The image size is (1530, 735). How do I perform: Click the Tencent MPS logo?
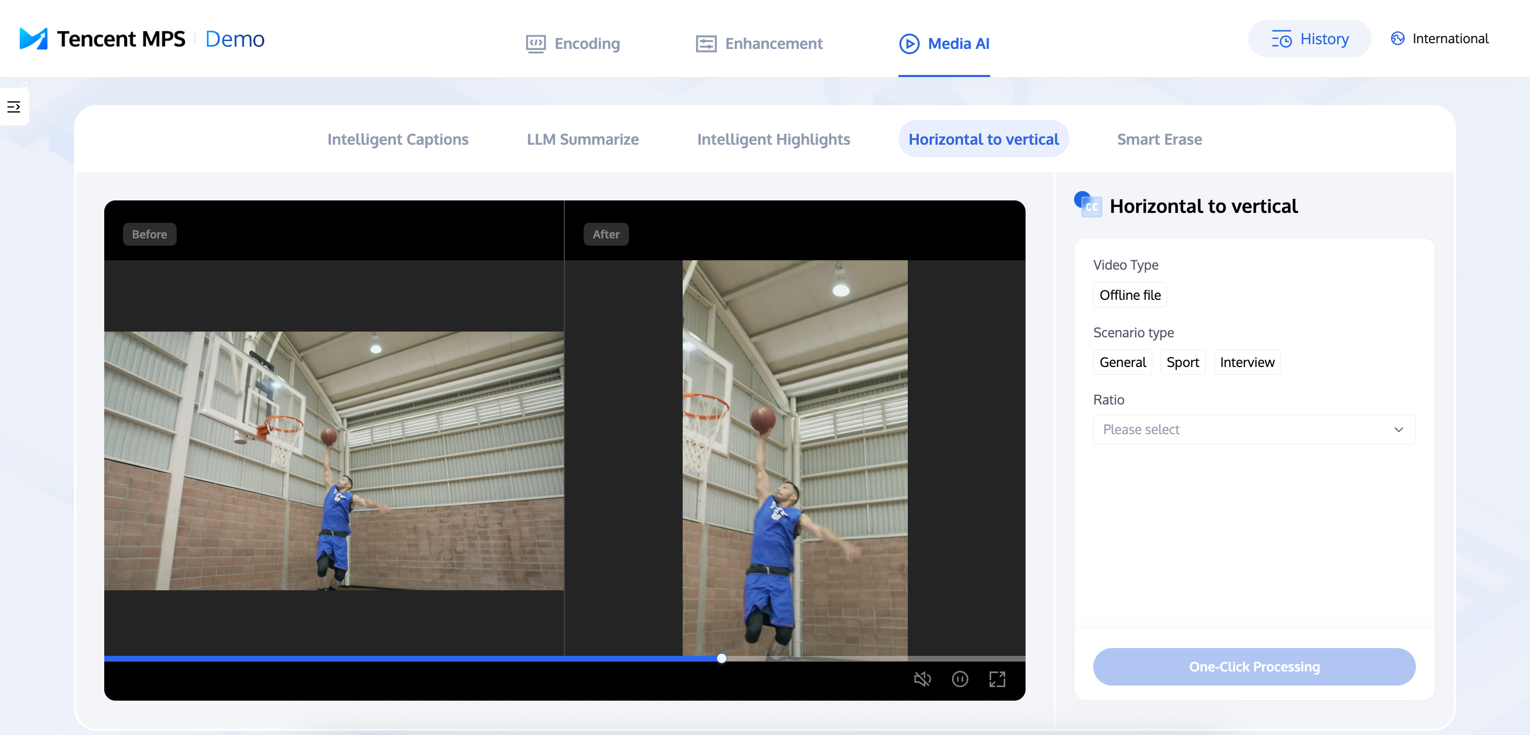[x=33, y=39]
